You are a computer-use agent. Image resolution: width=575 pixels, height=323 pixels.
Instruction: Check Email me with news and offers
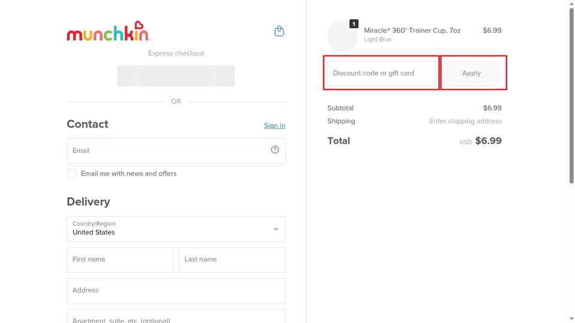point(72,173)
